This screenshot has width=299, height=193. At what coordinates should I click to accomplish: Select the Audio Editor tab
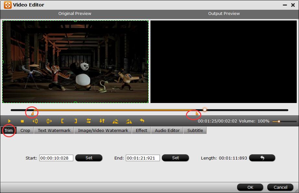(x=167, y=130)
